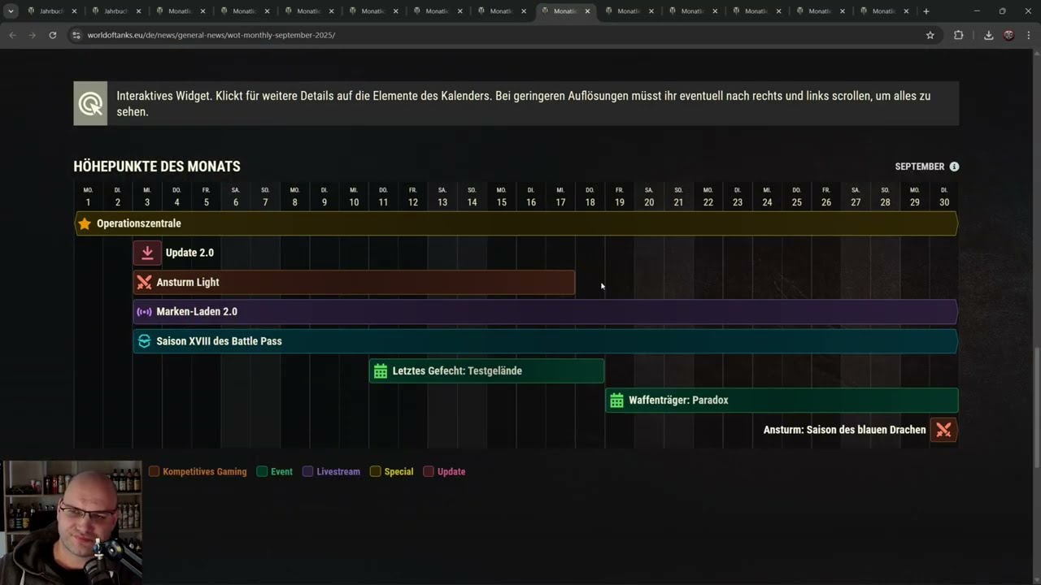The image size is (1041, 585).
Task: Select day 'MO. 1' in calendar header
Action: (88, 197)
